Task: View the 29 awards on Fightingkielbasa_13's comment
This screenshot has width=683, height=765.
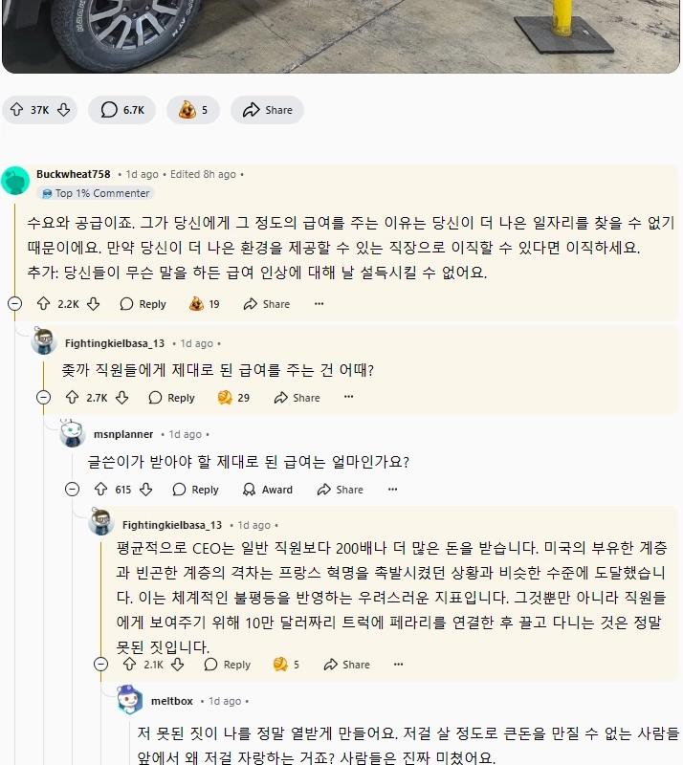Action: click(233, 398)
